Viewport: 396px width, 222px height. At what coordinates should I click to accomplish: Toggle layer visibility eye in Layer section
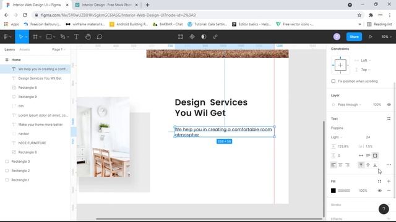389,104
